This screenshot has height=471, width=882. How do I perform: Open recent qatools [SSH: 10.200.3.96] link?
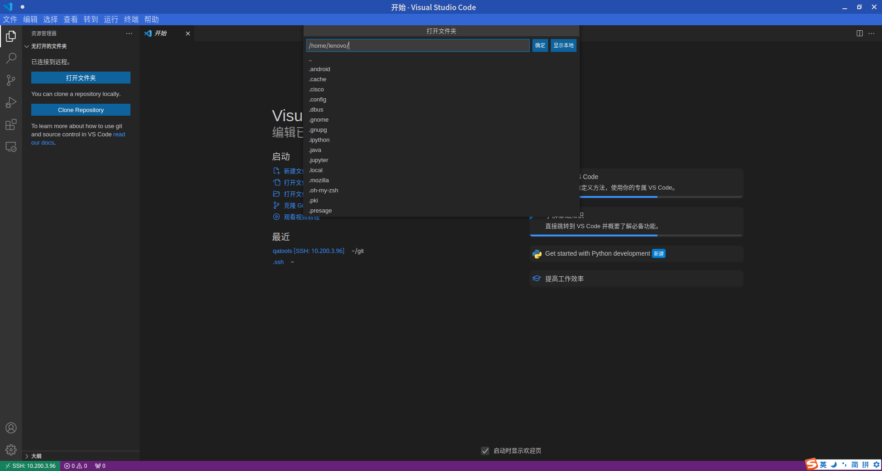pos(308,251)
